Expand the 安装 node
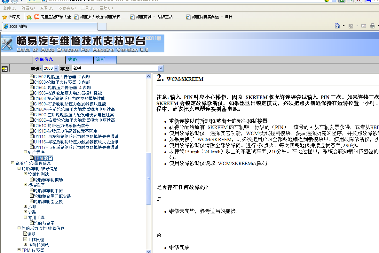This screenshot has height=253, width=379. tap(25, 212)
